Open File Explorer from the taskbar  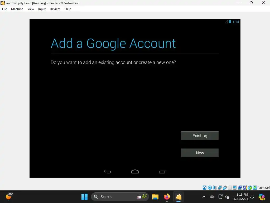[x=155, y=197]
